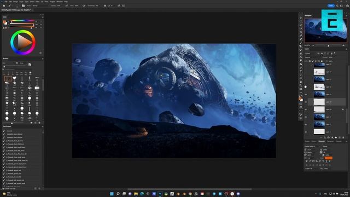Go to the Home screen icon

click(4, 6)
